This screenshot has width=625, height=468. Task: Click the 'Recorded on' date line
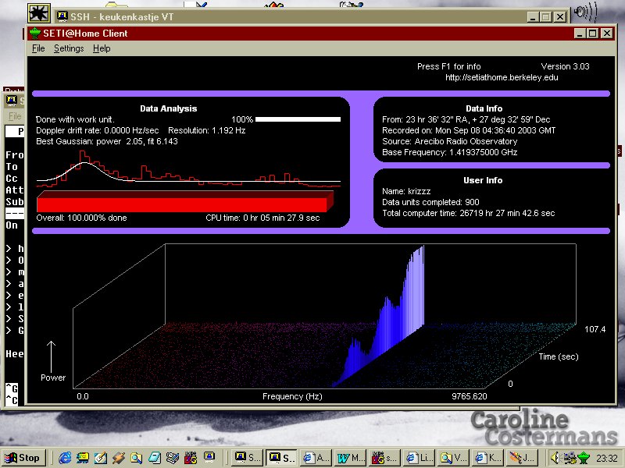469,130
